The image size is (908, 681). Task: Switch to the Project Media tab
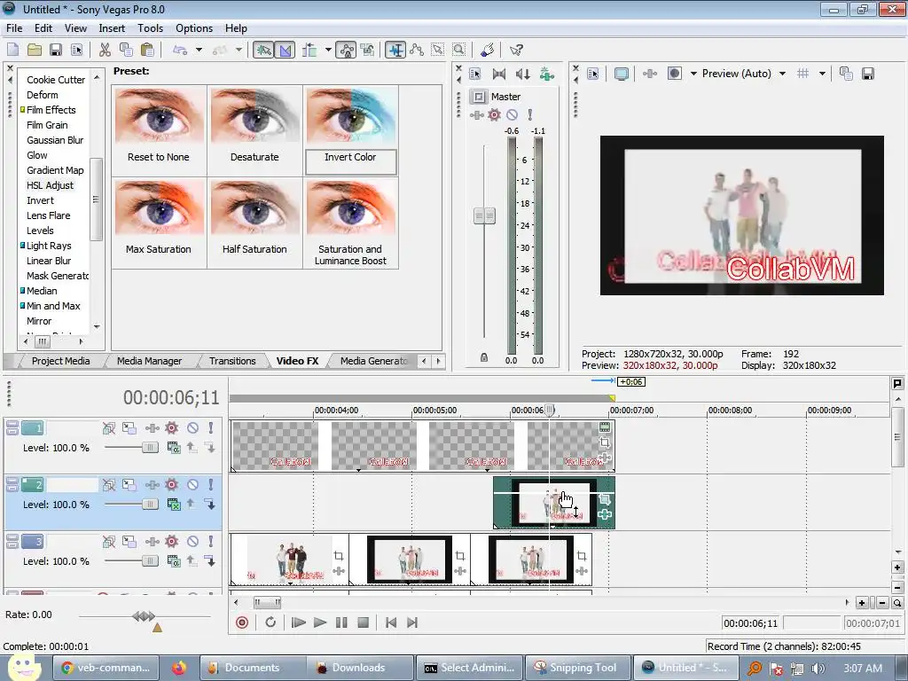tap(60, 361)
